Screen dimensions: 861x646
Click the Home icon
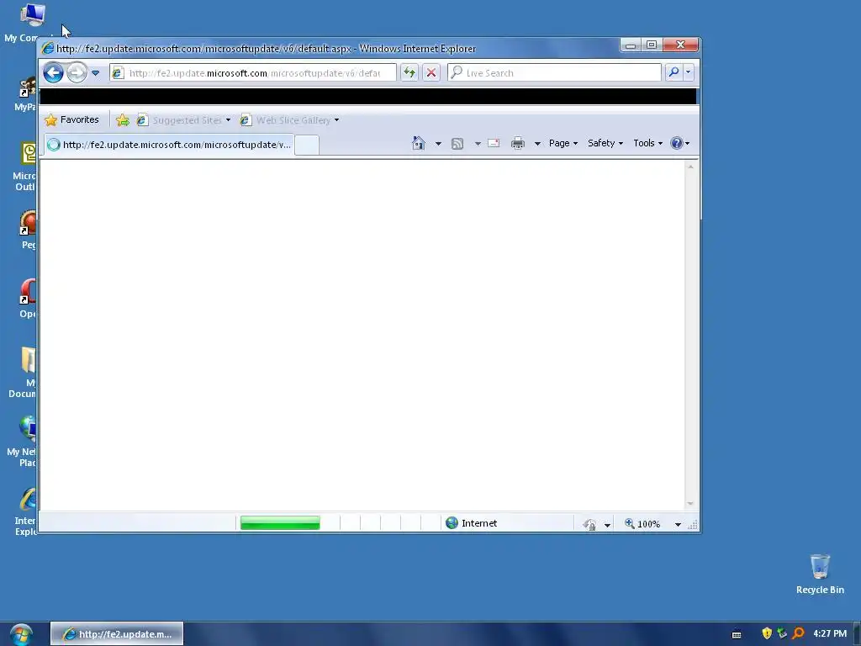pyautogui.click(x=419, y=143)
